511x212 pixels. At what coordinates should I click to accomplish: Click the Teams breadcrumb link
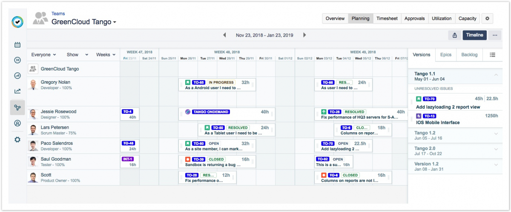[58, 14]
